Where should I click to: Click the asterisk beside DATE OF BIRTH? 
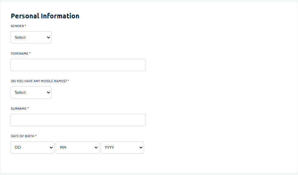36,136
